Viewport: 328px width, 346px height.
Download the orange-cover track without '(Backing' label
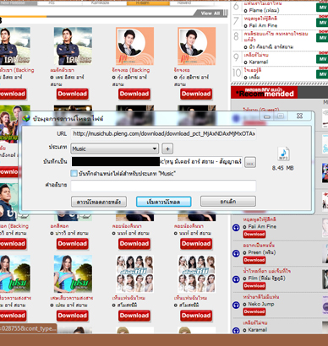pyautogui.click(x=196, y=94)
